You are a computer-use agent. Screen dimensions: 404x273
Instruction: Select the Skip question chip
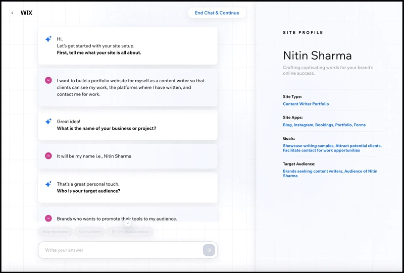pos(89,232)
